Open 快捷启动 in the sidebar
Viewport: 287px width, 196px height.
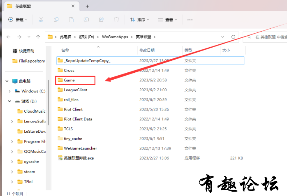23,51
